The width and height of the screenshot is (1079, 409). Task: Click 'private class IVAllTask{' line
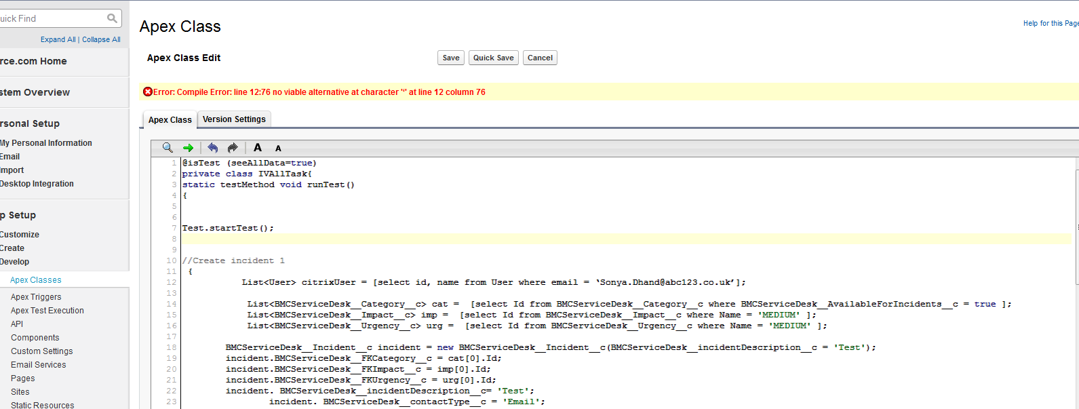[x=247, y=174]
